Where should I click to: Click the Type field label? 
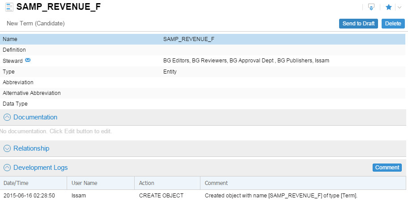(x=8, y=72)
